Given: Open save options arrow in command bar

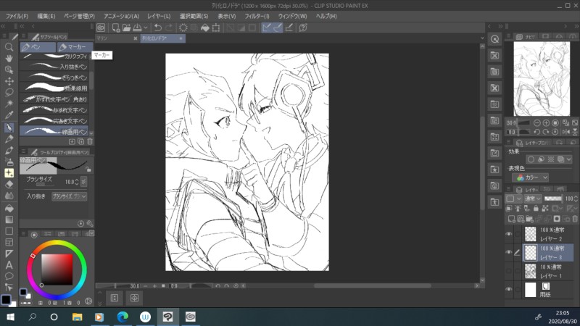Looking at the screenshot, I should click(x=146, y=28).
